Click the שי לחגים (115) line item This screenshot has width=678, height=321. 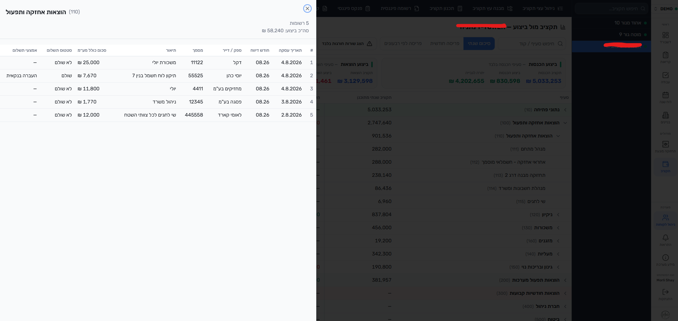point(531,202)
